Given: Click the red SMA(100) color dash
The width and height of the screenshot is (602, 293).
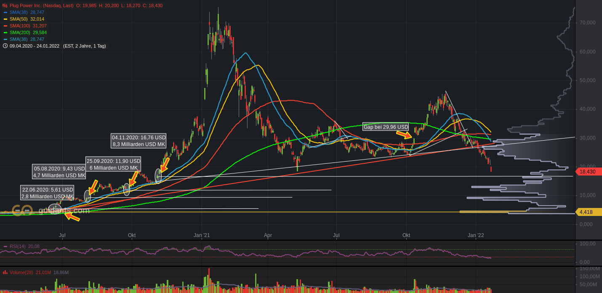Looking at the screenshot, I should point(5,26).
